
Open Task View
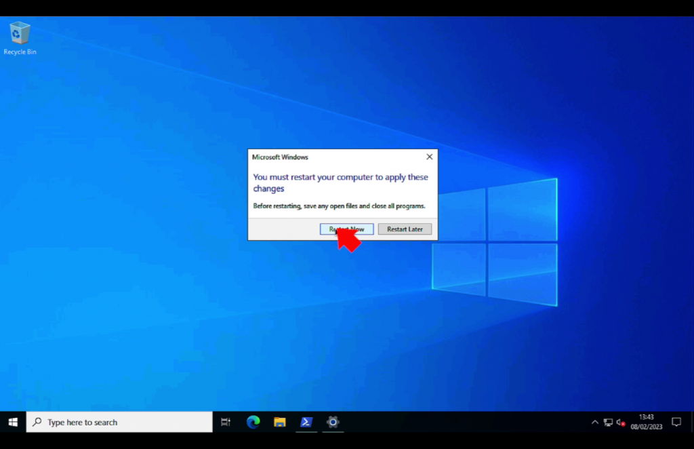click(x=225, y=422)
